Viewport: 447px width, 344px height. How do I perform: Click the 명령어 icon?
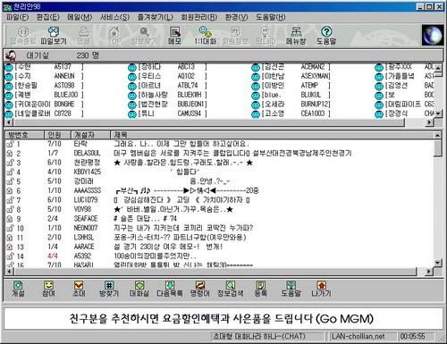[x=200, y=289]
